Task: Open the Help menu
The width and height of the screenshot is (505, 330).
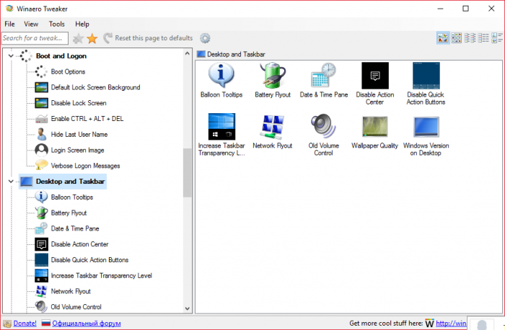Action: coord(82,24)
